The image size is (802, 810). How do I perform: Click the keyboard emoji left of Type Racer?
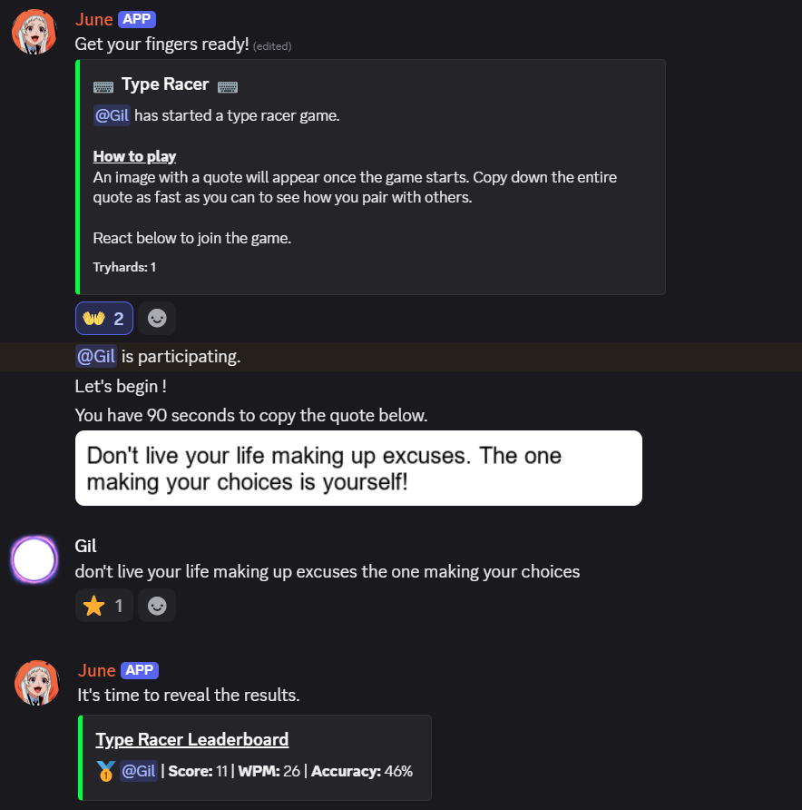pyautogui.click(x=103, y=86)
